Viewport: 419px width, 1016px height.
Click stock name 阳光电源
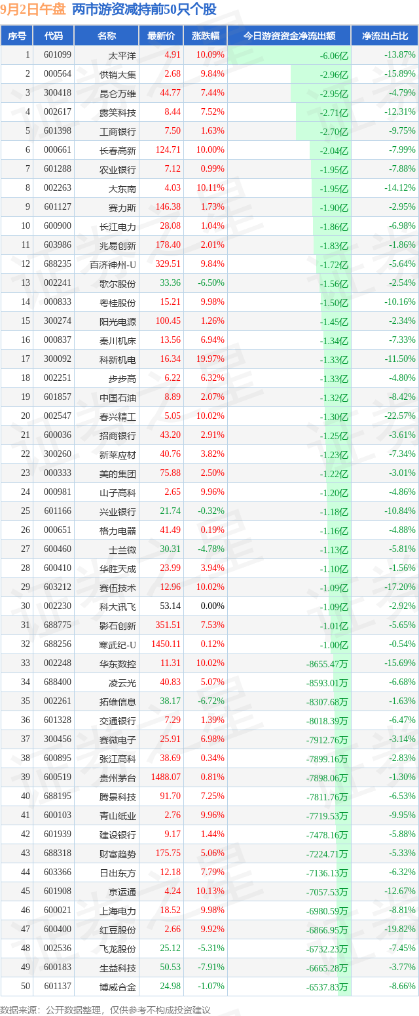[118, 321]
